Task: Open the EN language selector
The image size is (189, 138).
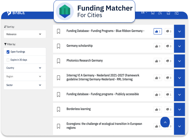Action: click(x=144, y=12)
